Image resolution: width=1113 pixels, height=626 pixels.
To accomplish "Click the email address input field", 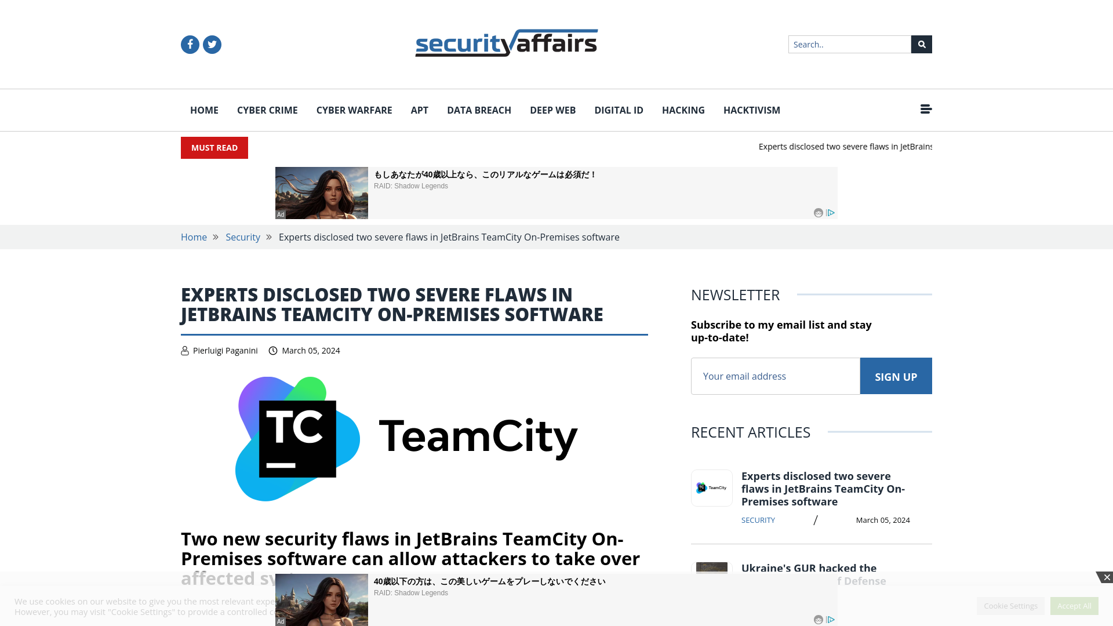I will 775,375.
